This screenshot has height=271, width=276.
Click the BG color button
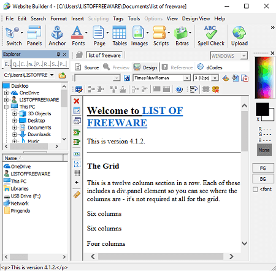(x=263, y=179)
